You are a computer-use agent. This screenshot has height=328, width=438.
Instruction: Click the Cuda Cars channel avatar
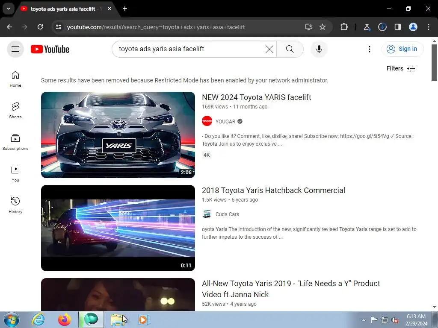click(207, 214)
